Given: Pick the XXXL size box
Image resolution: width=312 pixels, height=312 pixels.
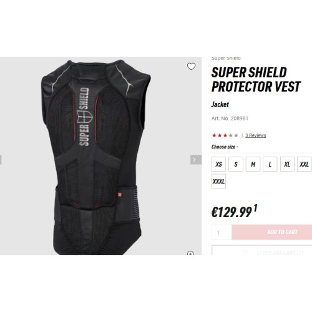Looking at the screenshot, I should 218,182.
